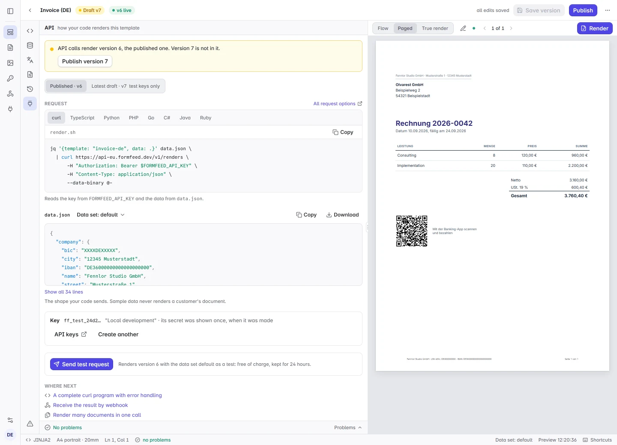Click the pencil edit icon above preview
Viewport: 617px width, 445px height.
pos(463,28)
